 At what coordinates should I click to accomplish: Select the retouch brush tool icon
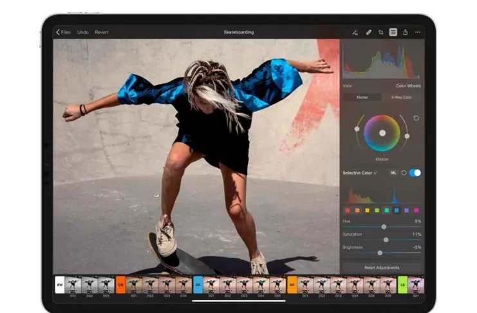click(355, 32)
